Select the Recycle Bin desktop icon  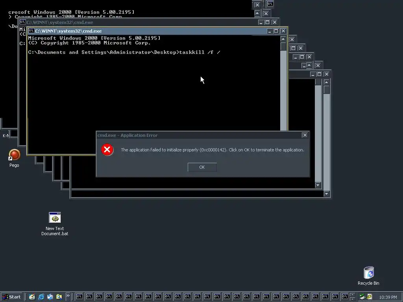pos(368,276)
